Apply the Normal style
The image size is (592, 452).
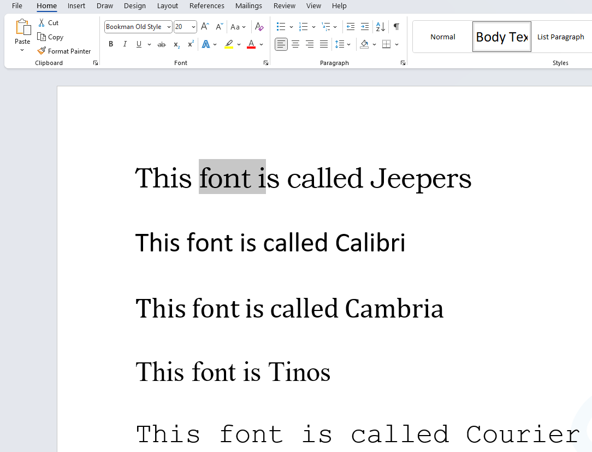point(442,37)
